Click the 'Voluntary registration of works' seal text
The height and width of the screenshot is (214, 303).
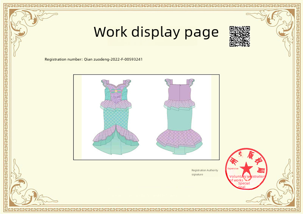tap(247, 178)
